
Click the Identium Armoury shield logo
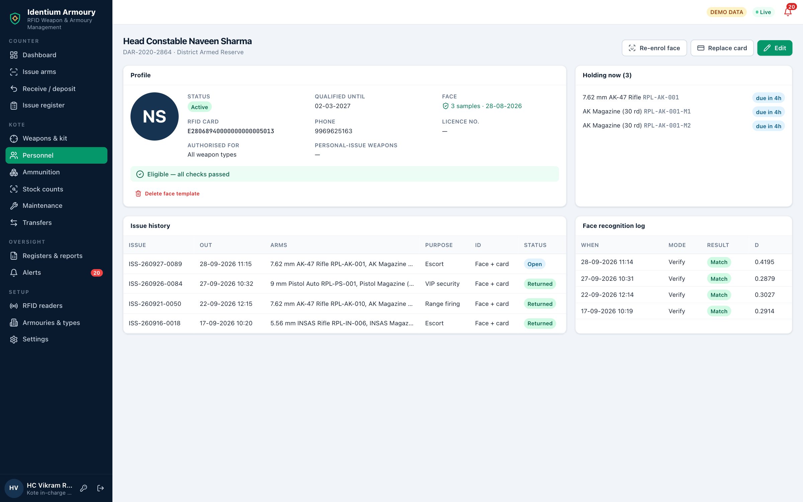tap(15, 18)
